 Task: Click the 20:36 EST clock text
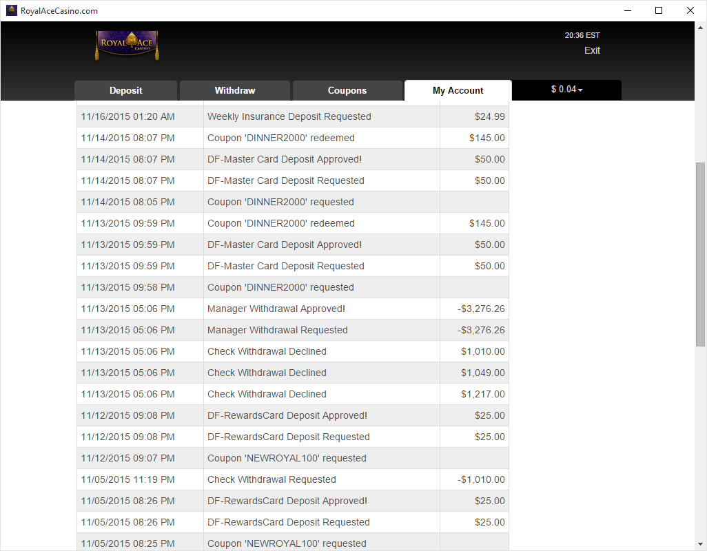(582, 35)
